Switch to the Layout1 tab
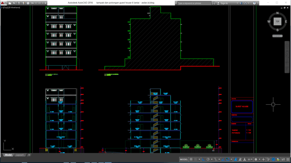This screenshot has width=291, height=163. tap(20, 155)
